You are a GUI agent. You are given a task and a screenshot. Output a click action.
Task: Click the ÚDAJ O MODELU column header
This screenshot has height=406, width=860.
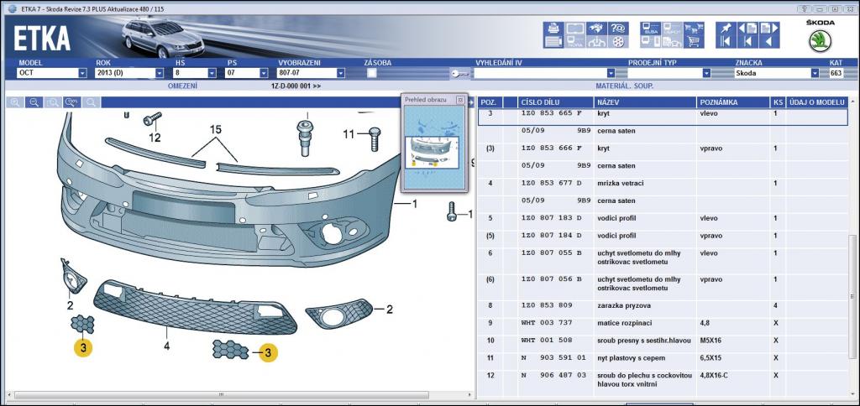pyautogui.click(x=817, y=102)
